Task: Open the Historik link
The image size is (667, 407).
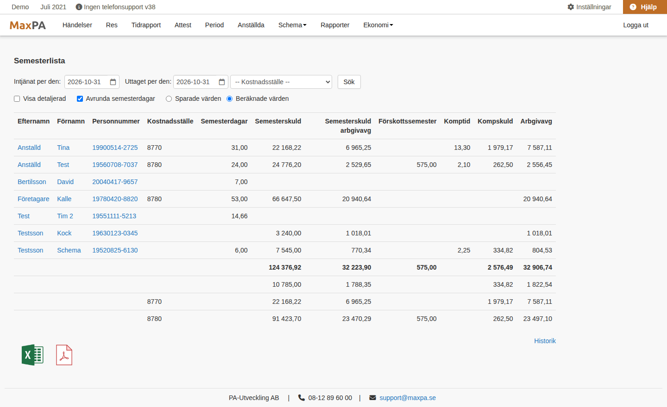Action: (x=545, y=341)
